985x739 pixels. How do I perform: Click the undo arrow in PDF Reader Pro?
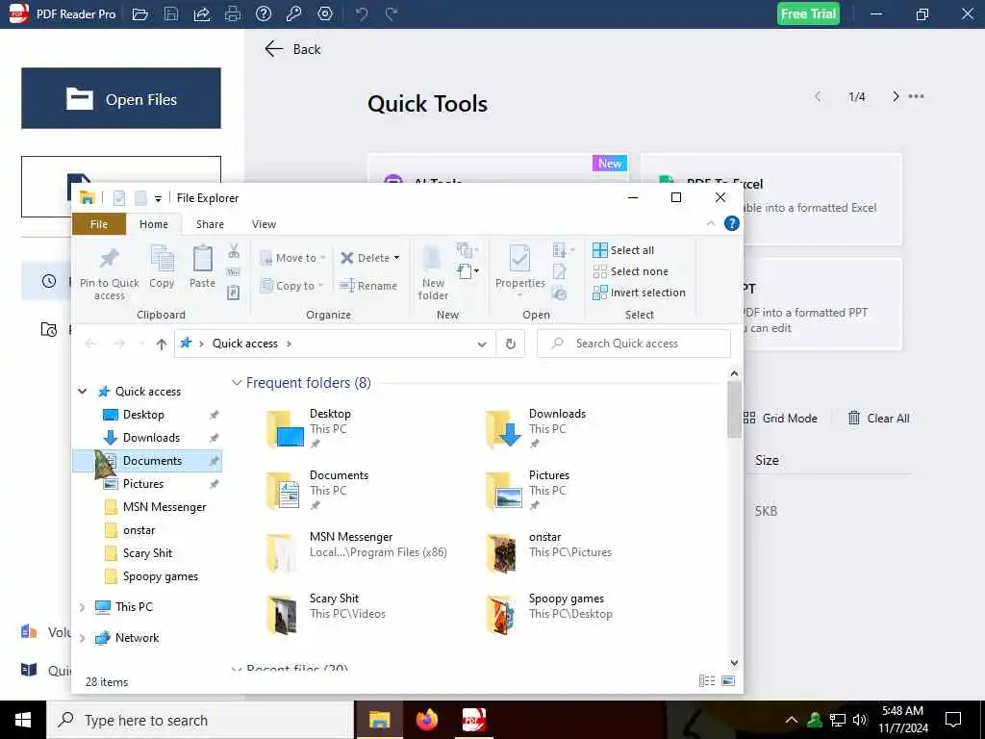pos(362,13)
